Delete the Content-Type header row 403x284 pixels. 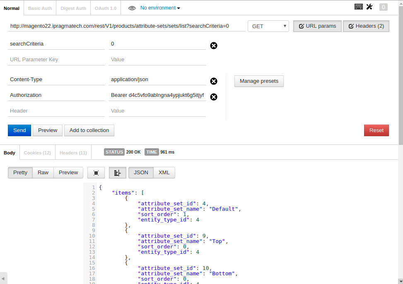pyautogui.click(x=214, y=81)
